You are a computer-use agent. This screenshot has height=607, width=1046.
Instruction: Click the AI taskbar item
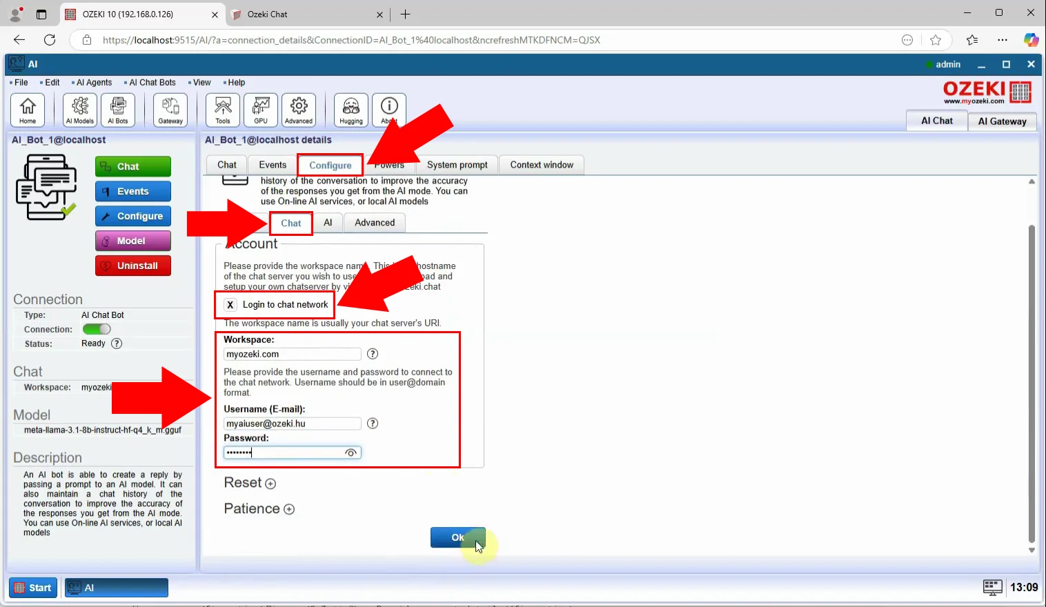(x=117, y=588)
